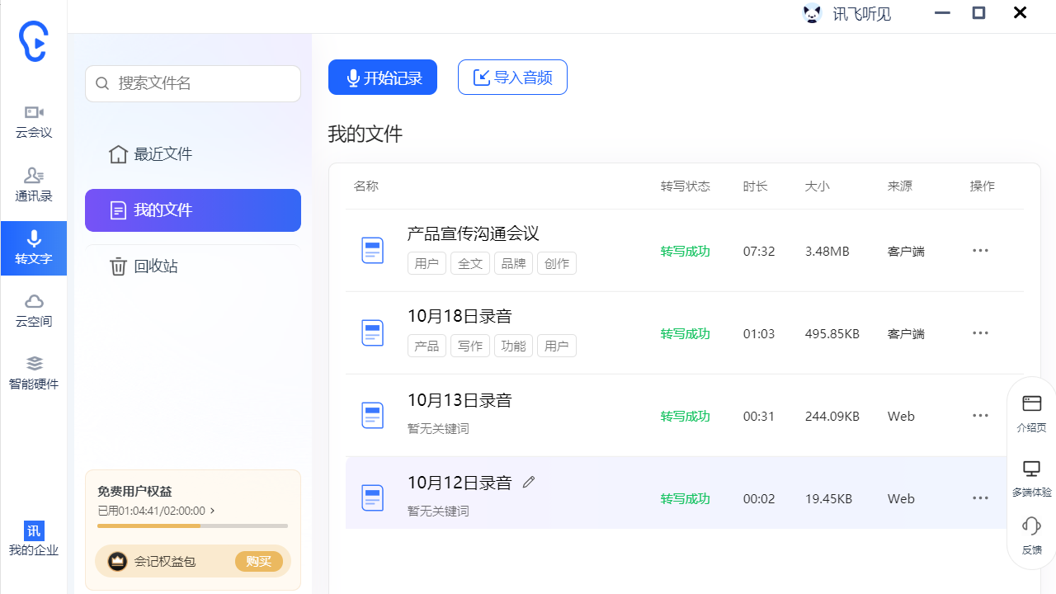Click the free user usage progress bar
Image resolution: width=1056 pixels, height=594 pixels.
tap(192, 526)
